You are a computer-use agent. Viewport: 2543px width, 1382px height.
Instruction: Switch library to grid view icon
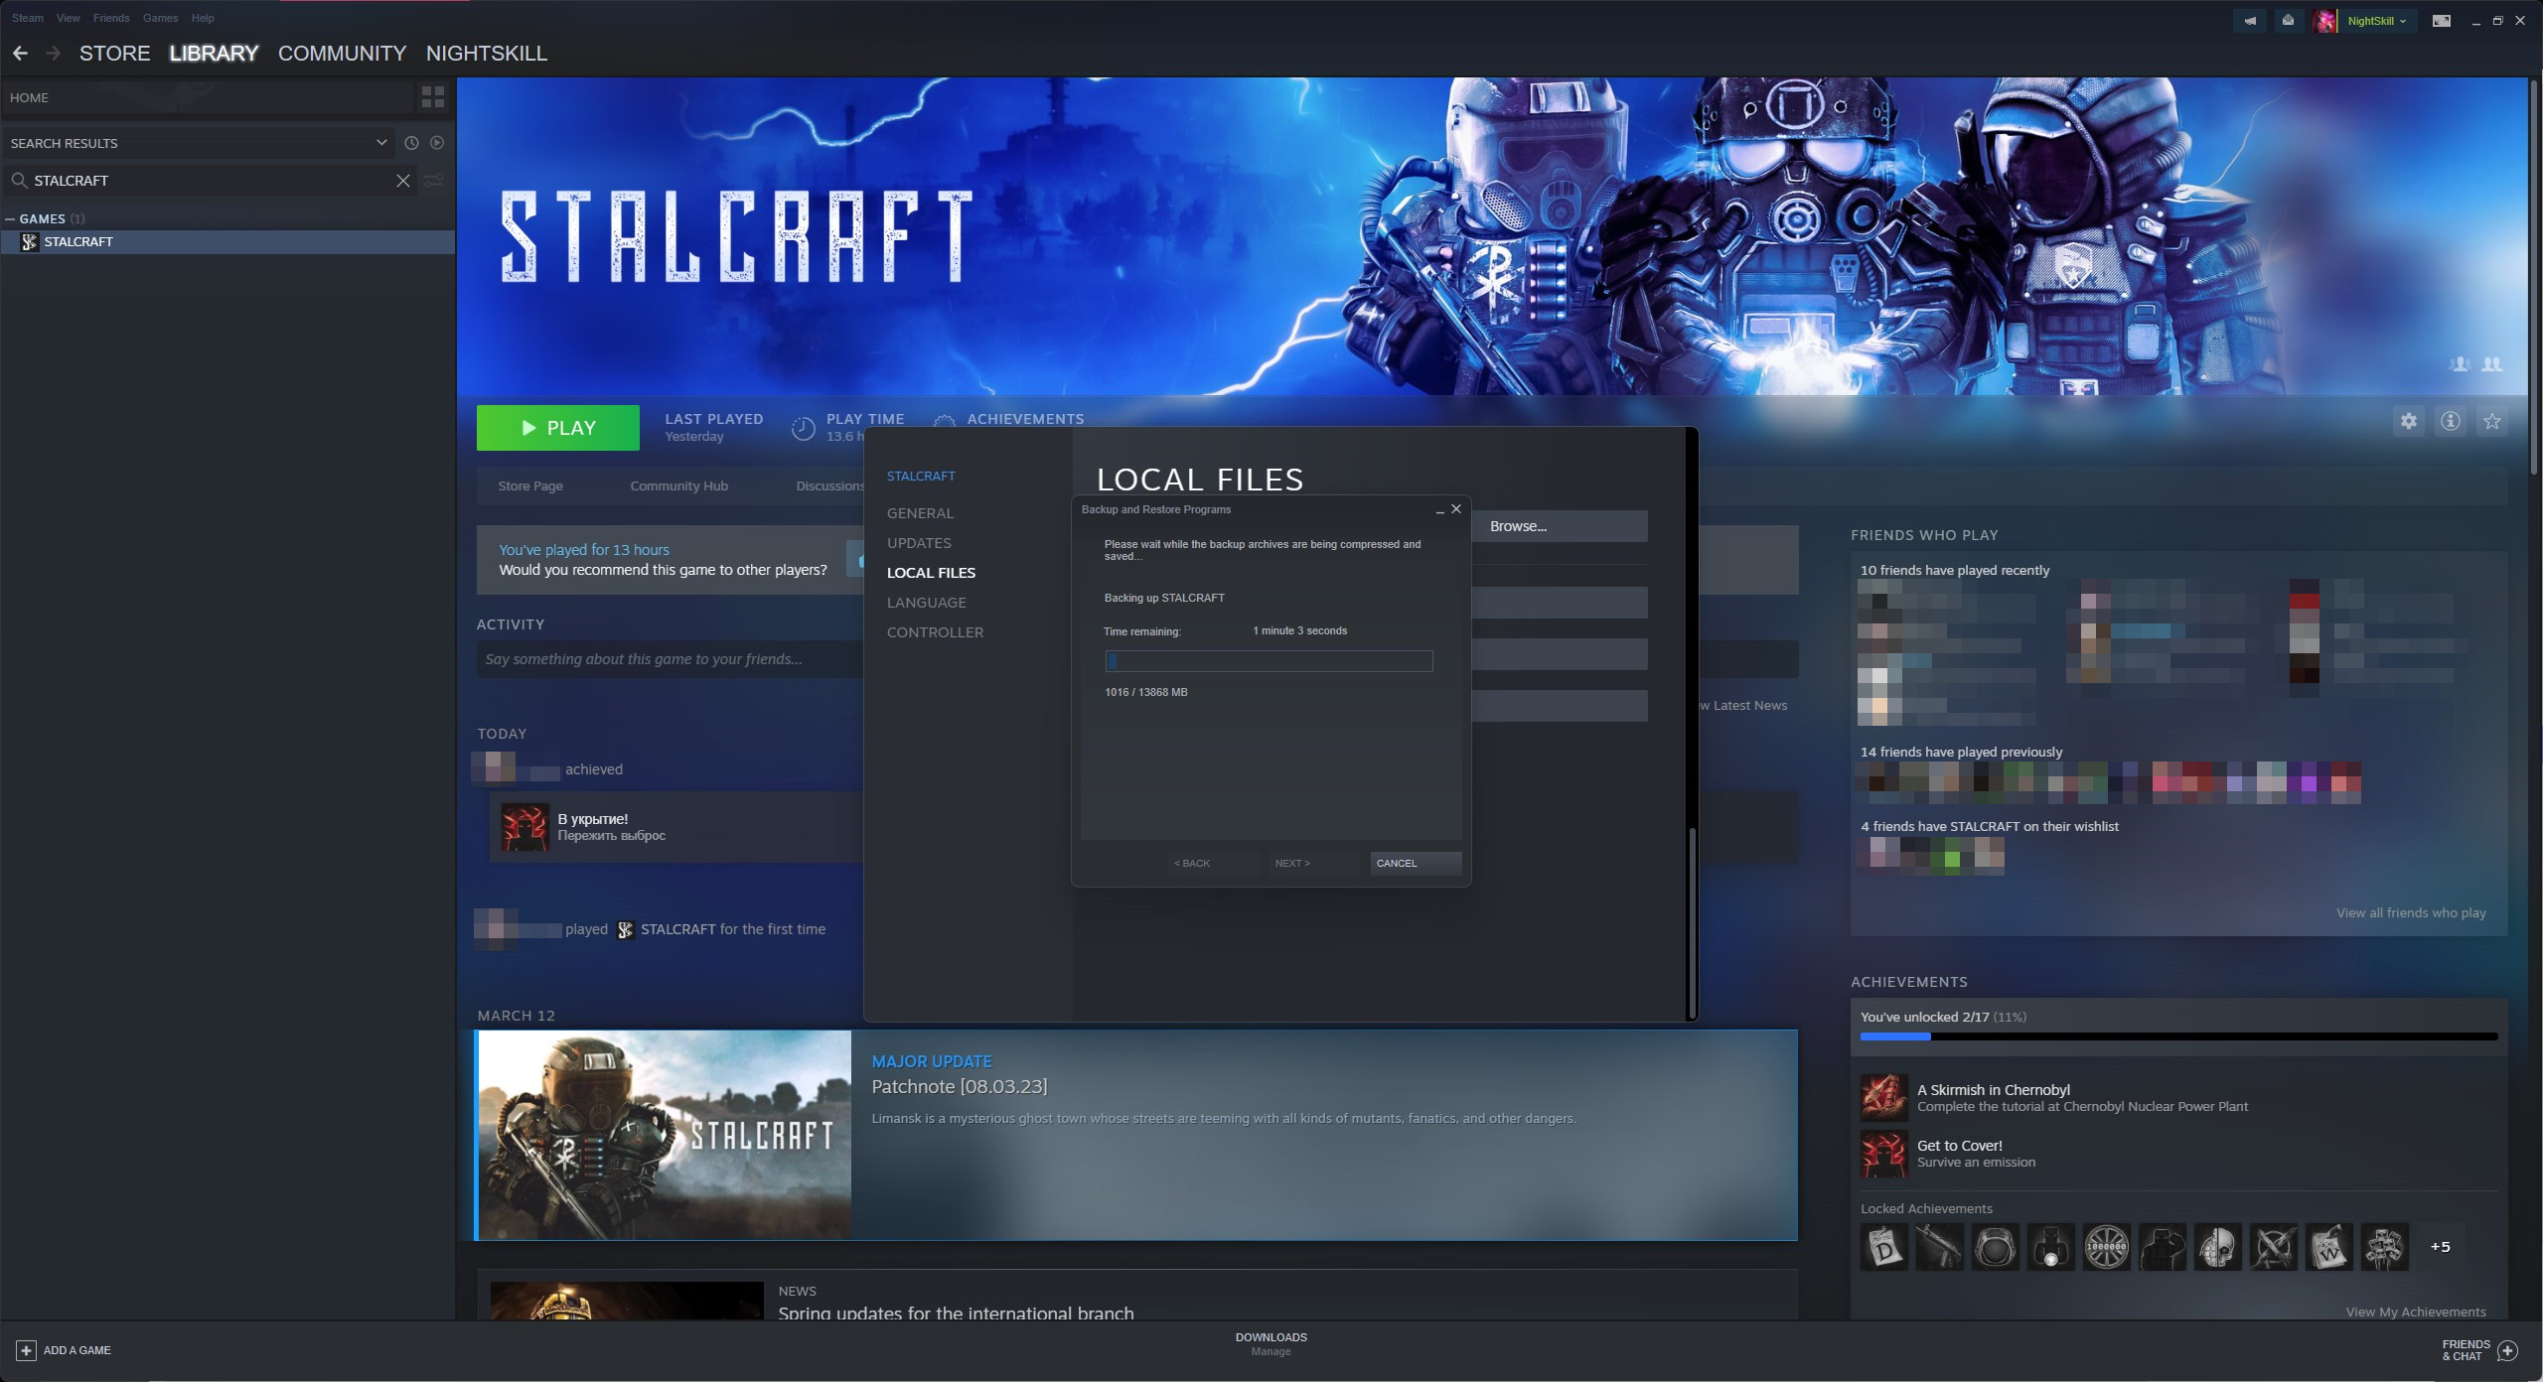point(433,97)
